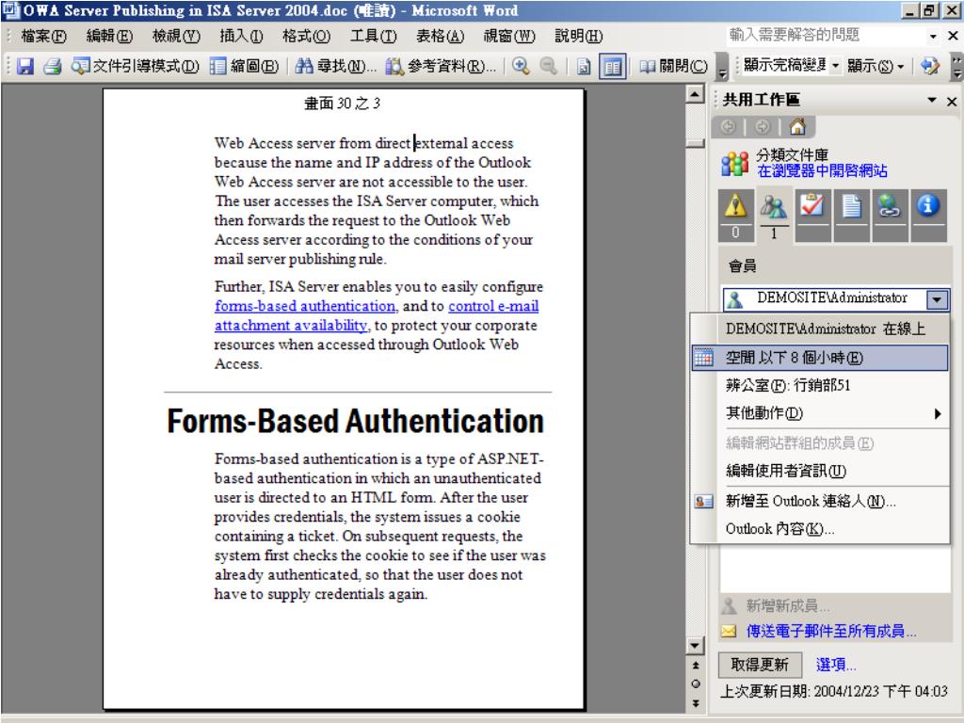The height and width of the screenshot is (723, 964).
Task: Click 空閒 以下 8 個小時 menu item
Action: 820,358
